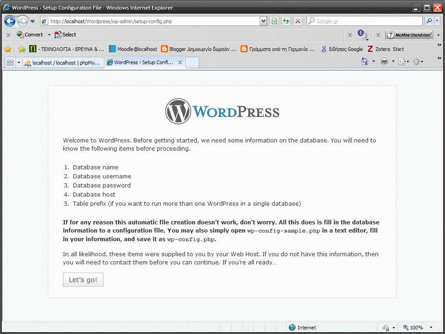Viewport: 445px width, 334px height.
Task: Click the browser Forward arrow button
Action: [22, 21]
